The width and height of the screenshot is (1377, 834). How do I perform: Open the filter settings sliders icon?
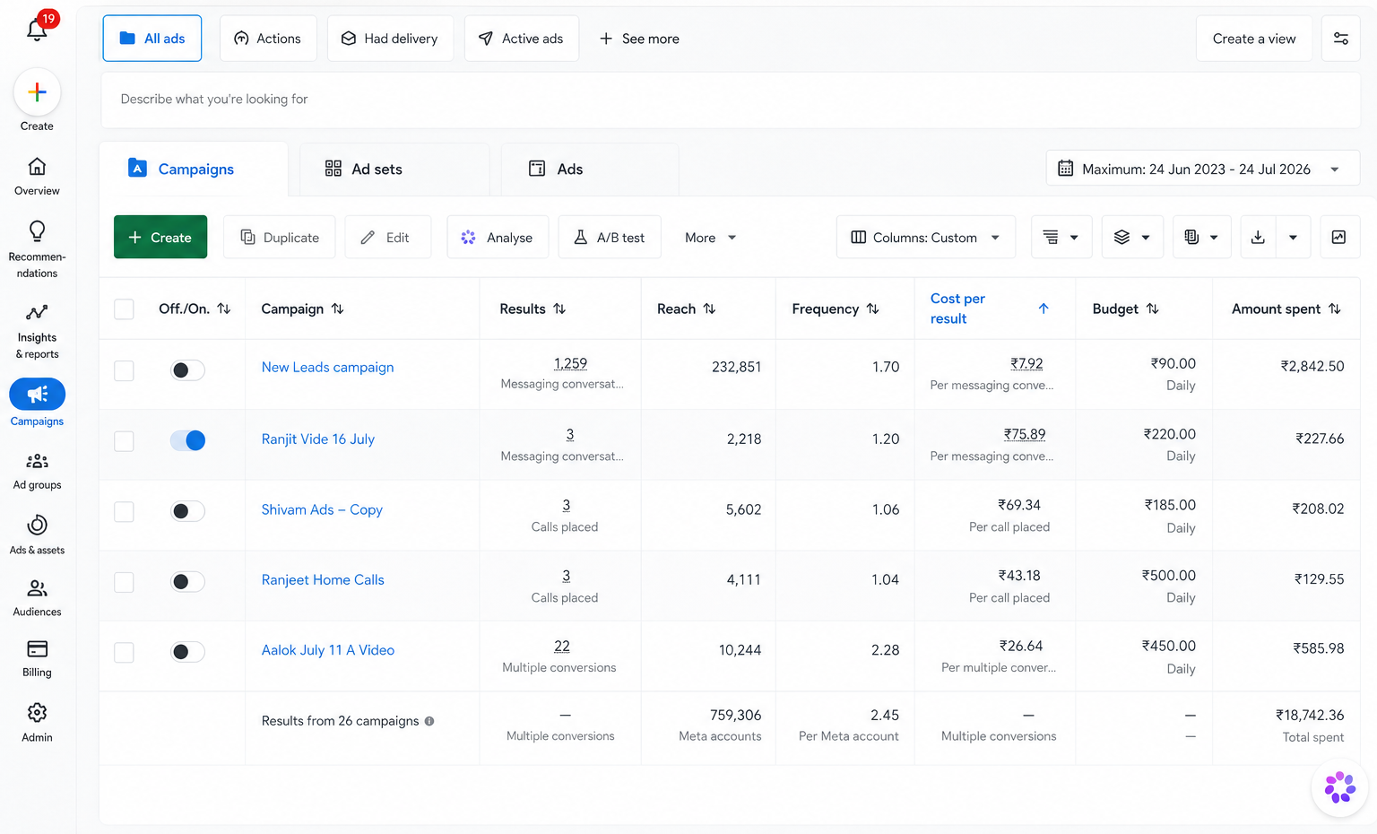click(1341, 39)
